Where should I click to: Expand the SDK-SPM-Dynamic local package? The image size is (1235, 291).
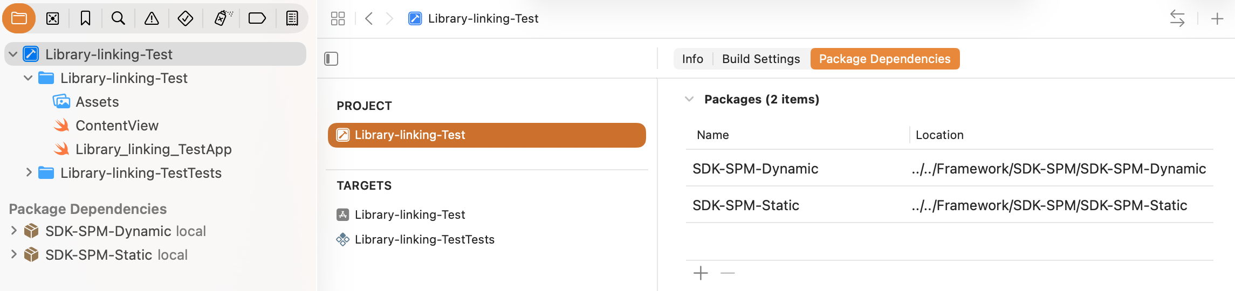coord(13,231)
